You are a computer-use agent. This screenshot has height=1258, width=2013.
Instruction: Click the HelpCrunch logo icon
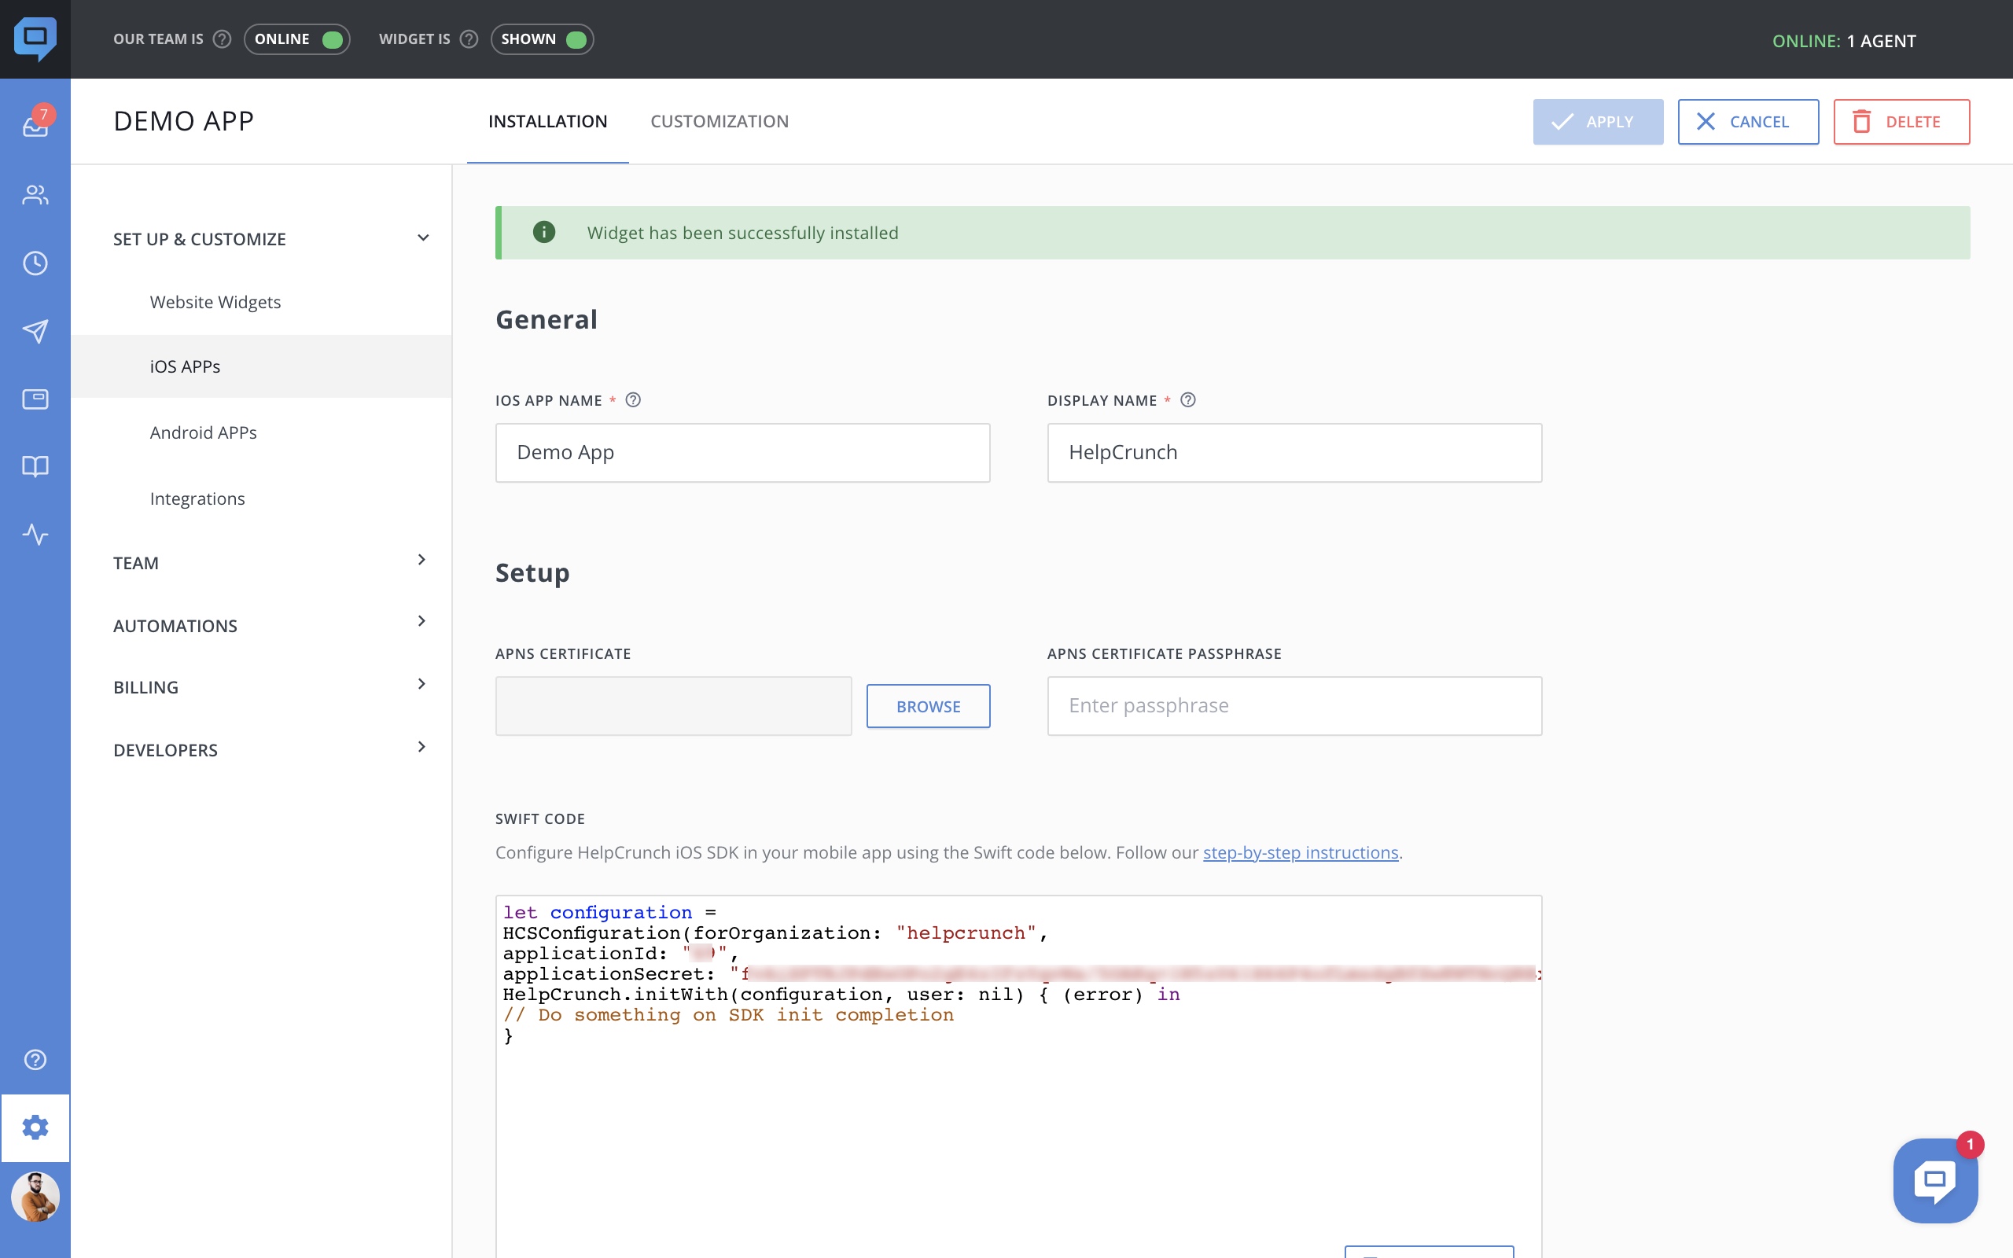pos(35,39)
